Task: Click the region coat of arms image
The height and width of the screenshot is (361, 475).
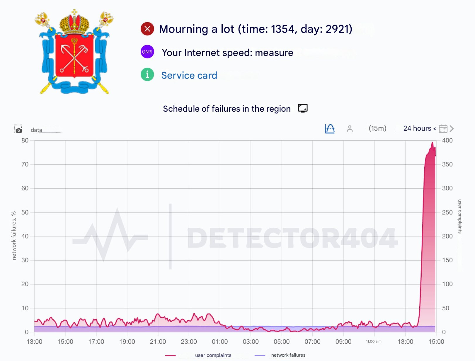Action: click(x=74, y=52)
